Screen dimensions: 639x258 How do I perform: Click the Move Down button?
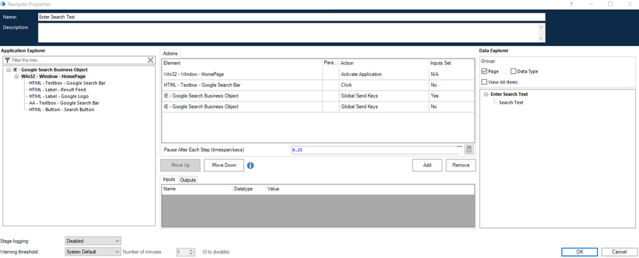point(224,165)
